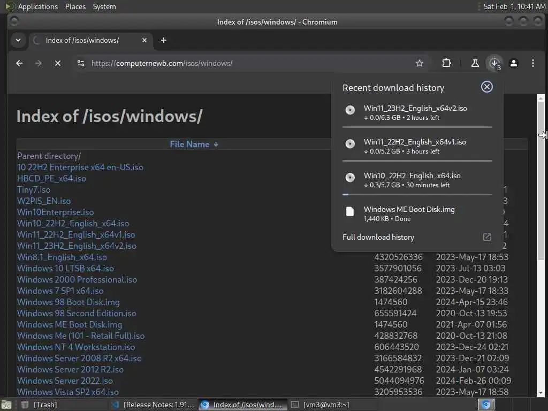
Task: Open Win10Enterprise.iso link
Action: 55,212
